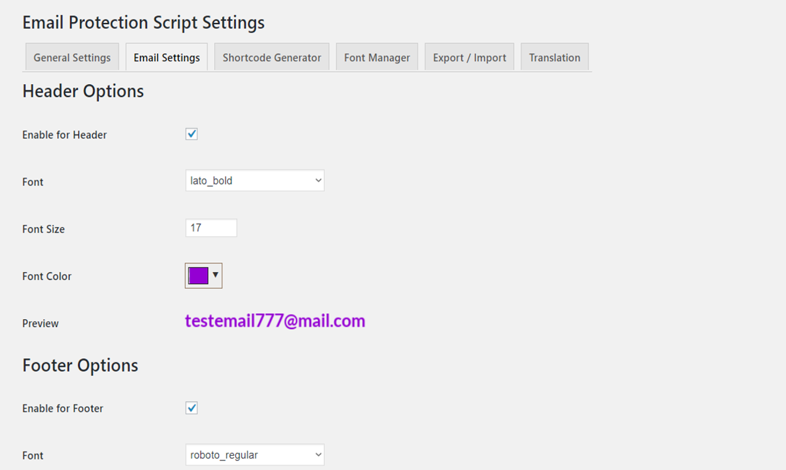Screen dimensions: 786x470
Task: Go to the Font Manager tab
Action: tap(377, 56)
